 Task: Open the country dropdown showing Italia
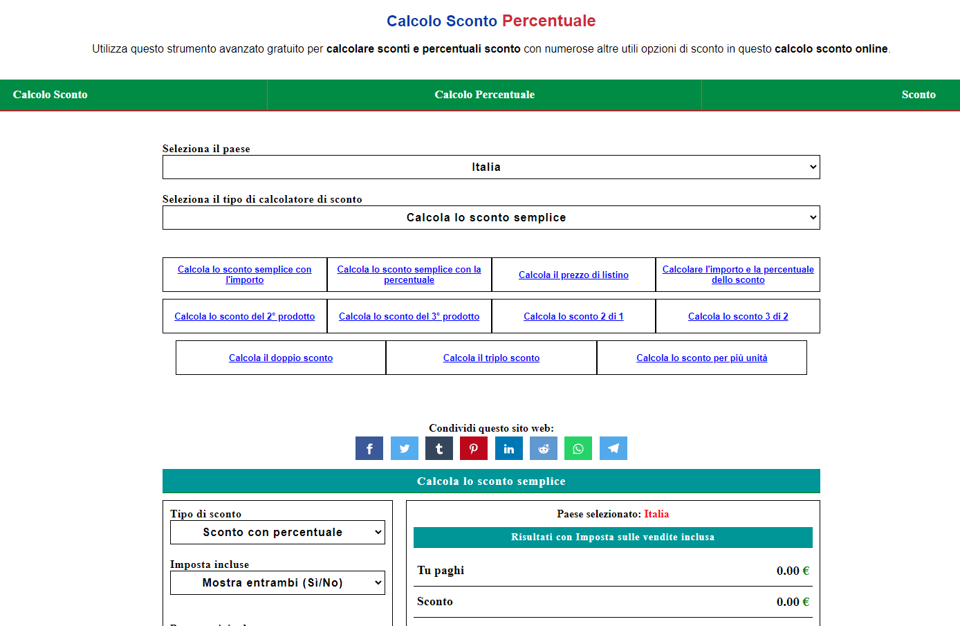[x=491, y=167]
